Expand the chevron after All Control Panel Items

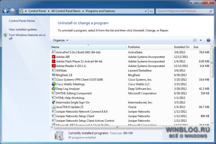[x=83, y=11]
